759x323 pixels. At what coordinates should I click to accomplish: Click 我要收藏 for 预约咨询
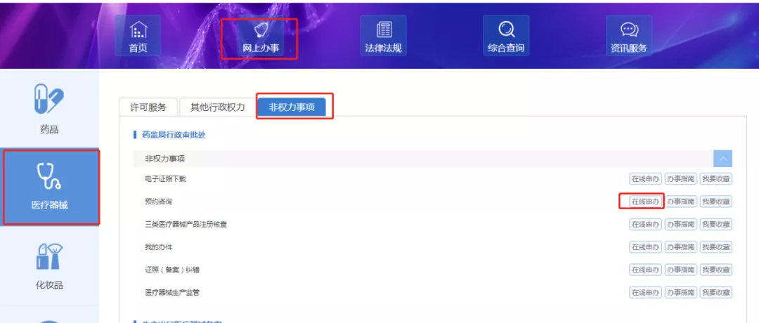716,202
